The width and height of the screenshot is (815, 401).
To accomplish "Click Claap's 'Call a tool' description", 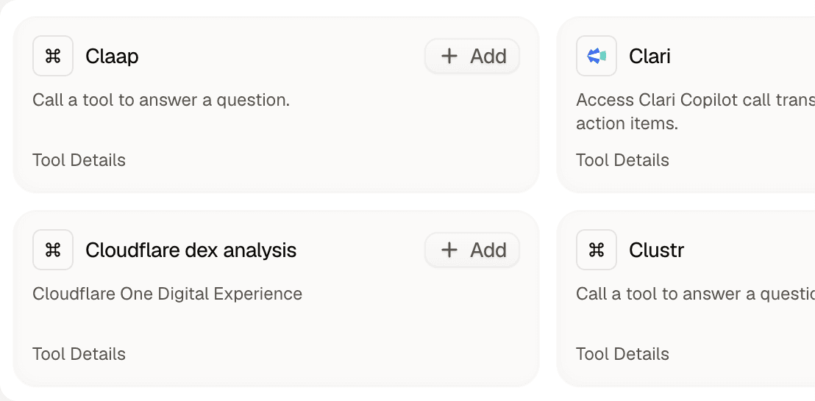I will pos(161,100).
